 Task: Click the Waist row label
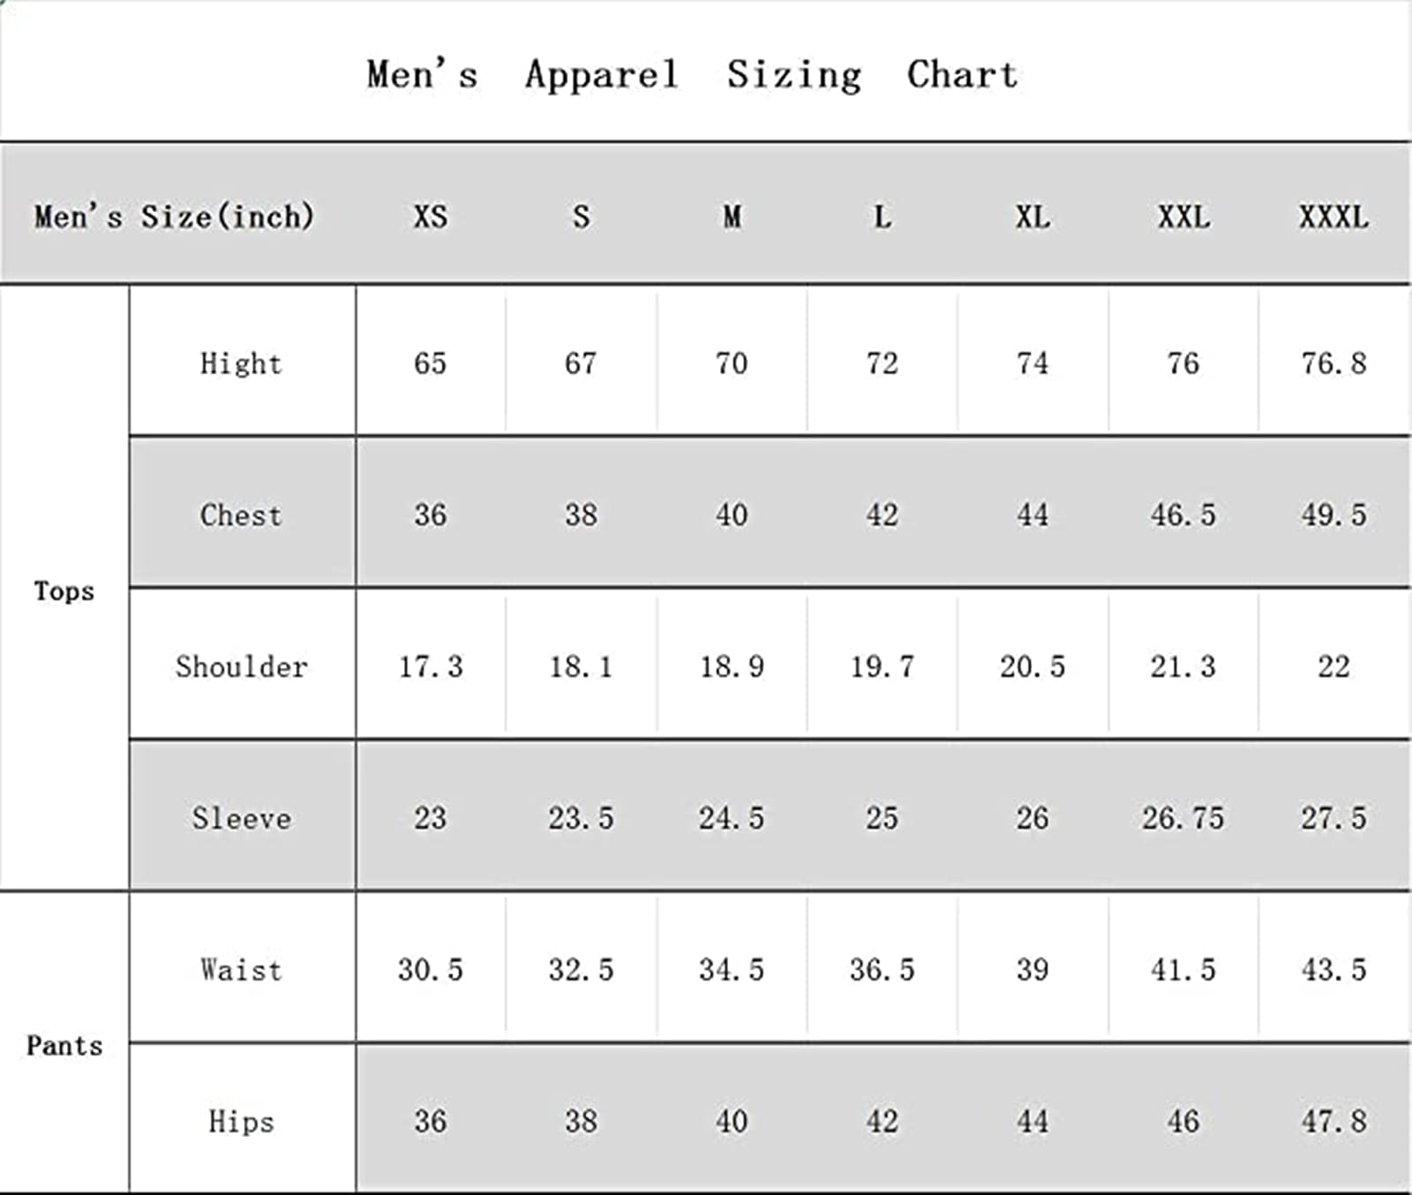pyautogui.click(x=241, y=970)
